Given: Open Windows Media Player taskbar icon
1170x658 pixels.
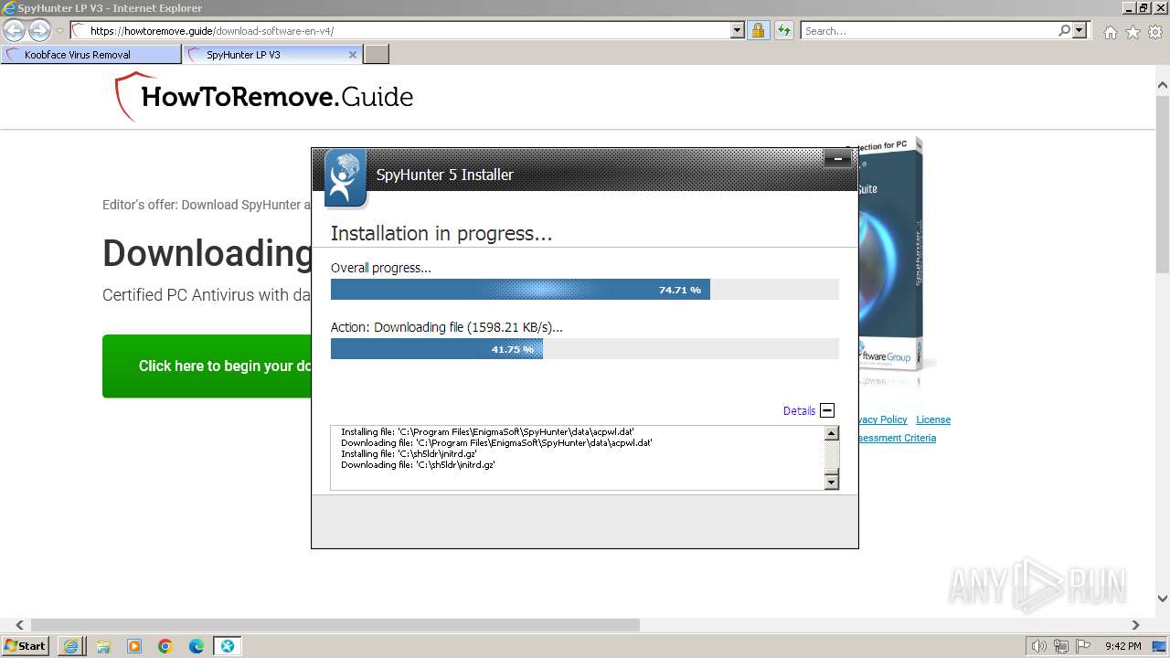Looking at the screenshot, I should (134, 646).
